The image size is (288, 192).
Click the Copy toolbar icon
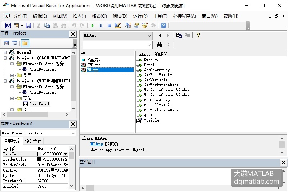47,26
